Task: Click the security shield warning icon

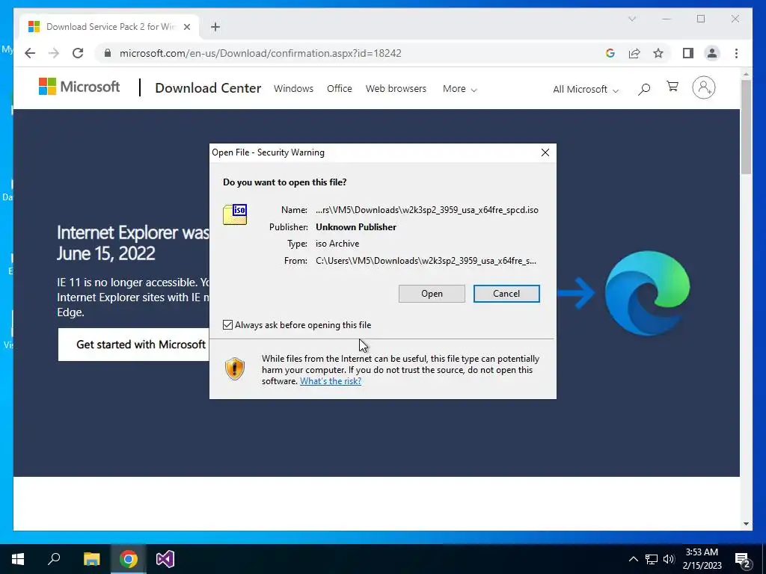Action: coord(234,368)
